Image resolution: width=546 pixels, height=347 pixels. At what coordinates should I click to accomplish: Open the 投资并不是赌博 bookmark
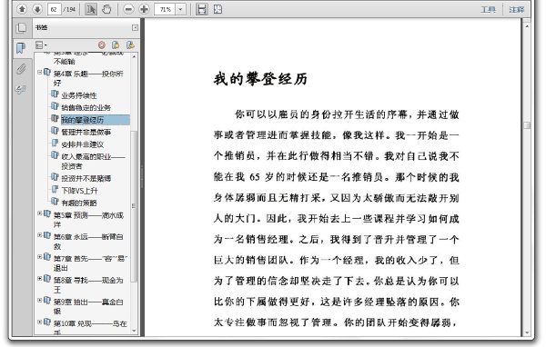tap(86, 178)
